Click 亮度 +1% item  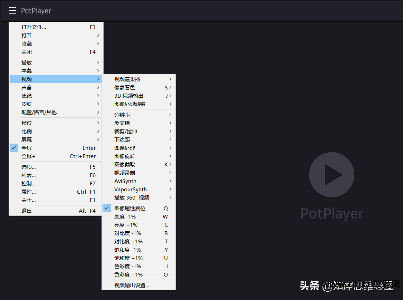(x=138, y=225)
